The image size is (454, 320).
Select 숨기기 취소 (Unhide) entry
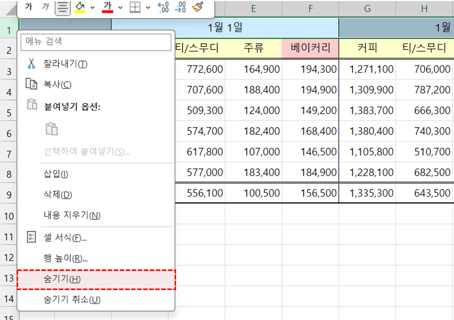click(x=72, y=300)
